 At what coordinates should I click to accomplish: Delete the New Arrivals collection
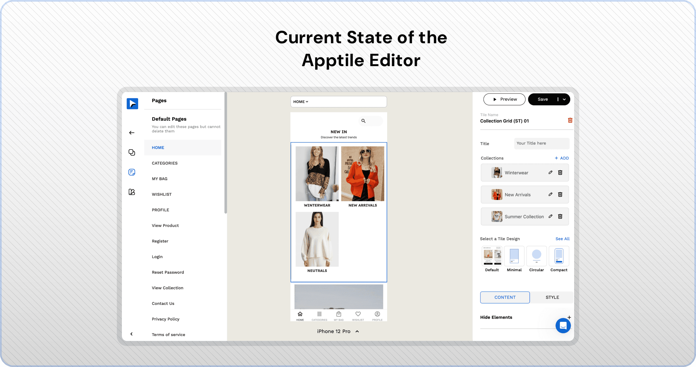point(560,195)
